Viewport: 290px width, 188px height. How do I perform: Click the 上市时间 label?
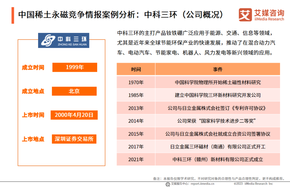pos(33,115)
